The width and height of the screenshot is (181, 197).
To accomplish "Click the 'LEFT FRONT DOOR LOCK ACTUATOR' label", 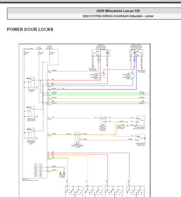I will pos(101,48).
